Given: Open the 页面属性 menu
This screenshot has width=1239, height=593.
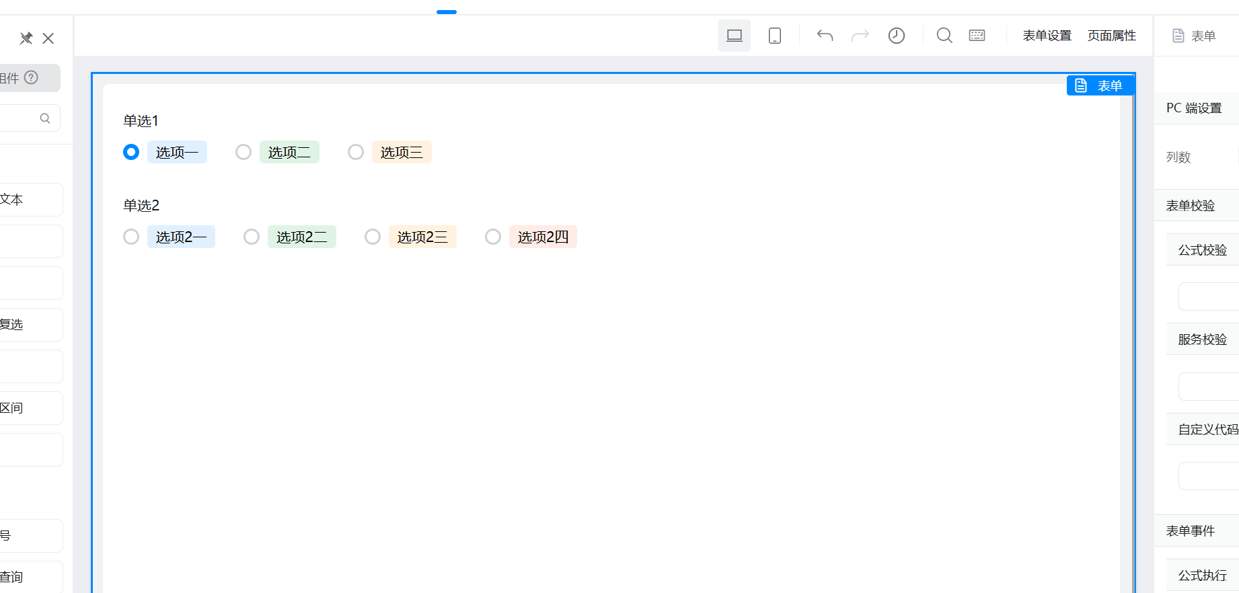Looking at the screenshot, I should [1112, 36].
